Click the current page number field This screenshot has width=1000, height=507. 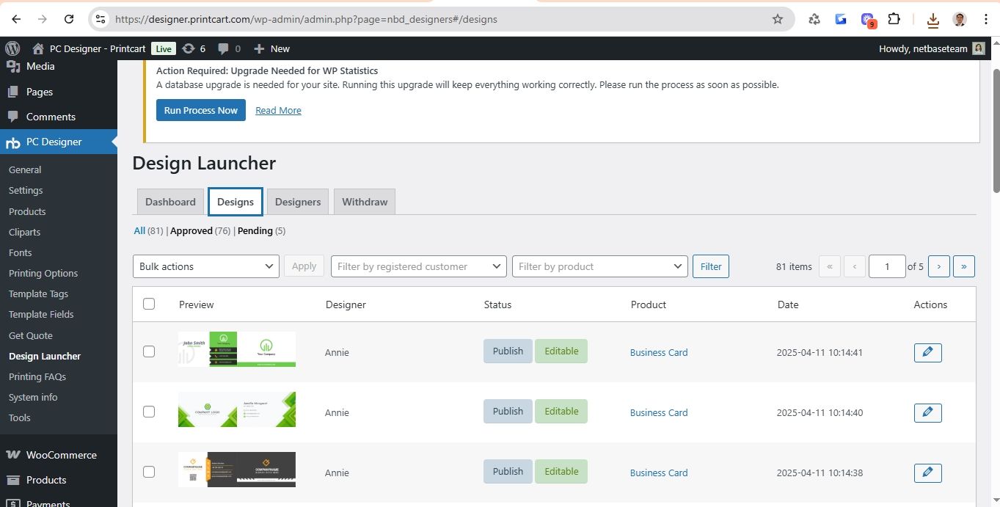886,266
